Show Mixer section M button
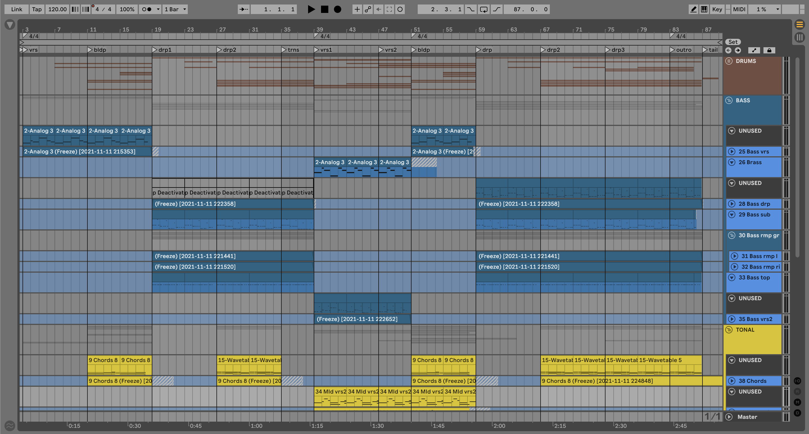Image resolution: width=809 pixels, height=434 pixels. click(797, 402)
